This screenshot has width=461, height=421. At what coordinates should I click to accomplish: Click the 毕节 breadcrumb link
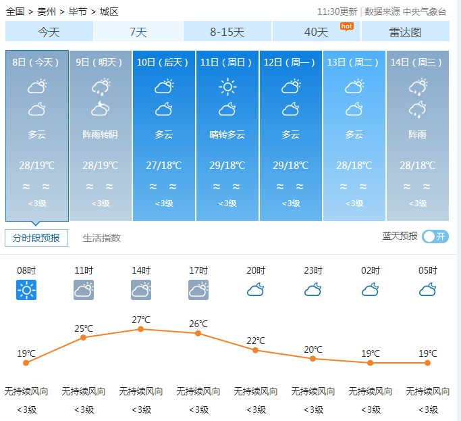tap(78, 11)
